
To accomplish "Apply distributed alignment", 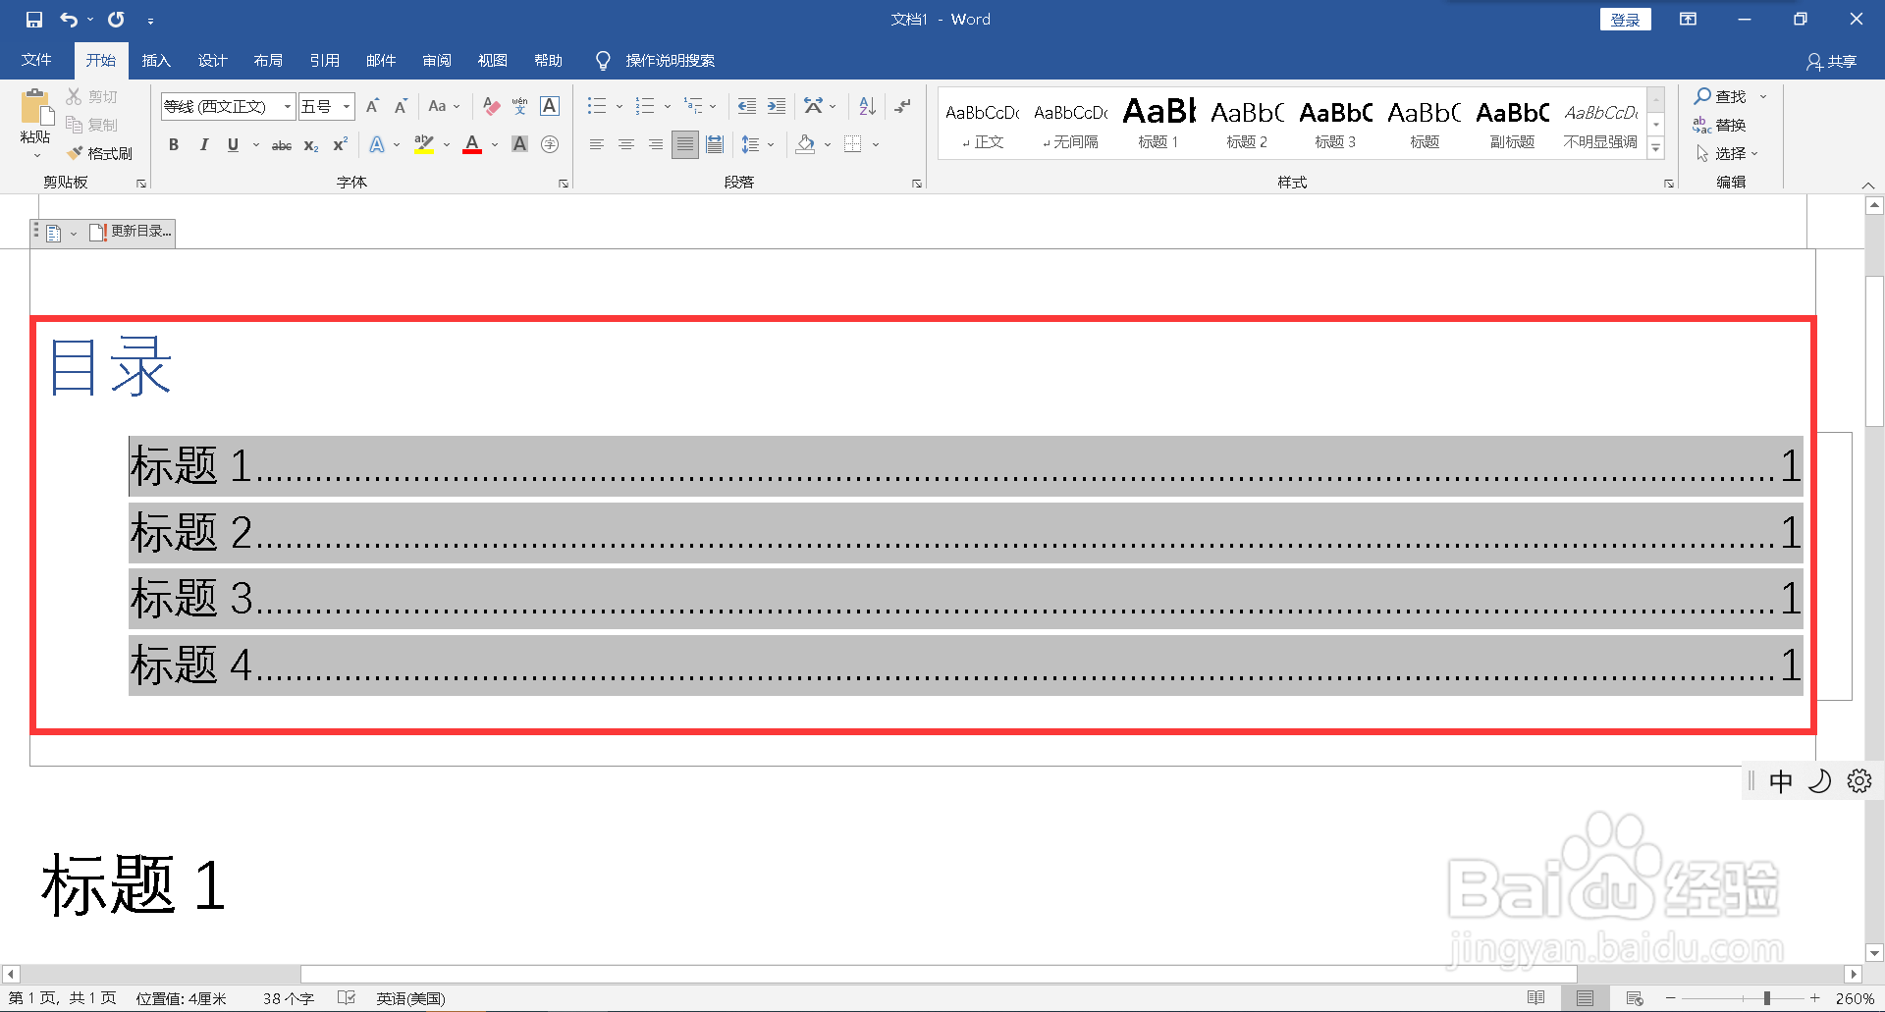I will (715, 145).
